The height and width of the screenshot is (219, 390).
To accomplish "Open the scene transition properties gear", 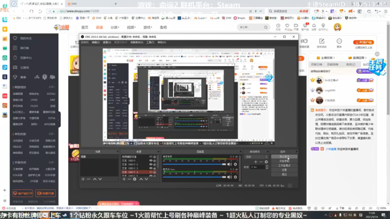I will coord(266,162).
